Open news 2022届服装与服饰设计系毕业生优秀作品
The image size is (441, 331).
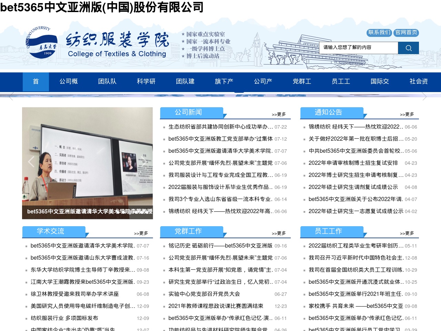pyautogui.click(x=220, y=187)
